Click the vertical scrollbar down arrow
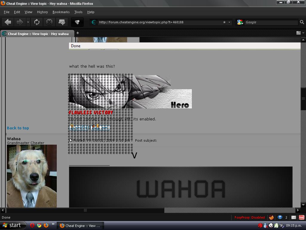Image resolution: width=306 pixels, height=230 pixels. coord(303,205)
